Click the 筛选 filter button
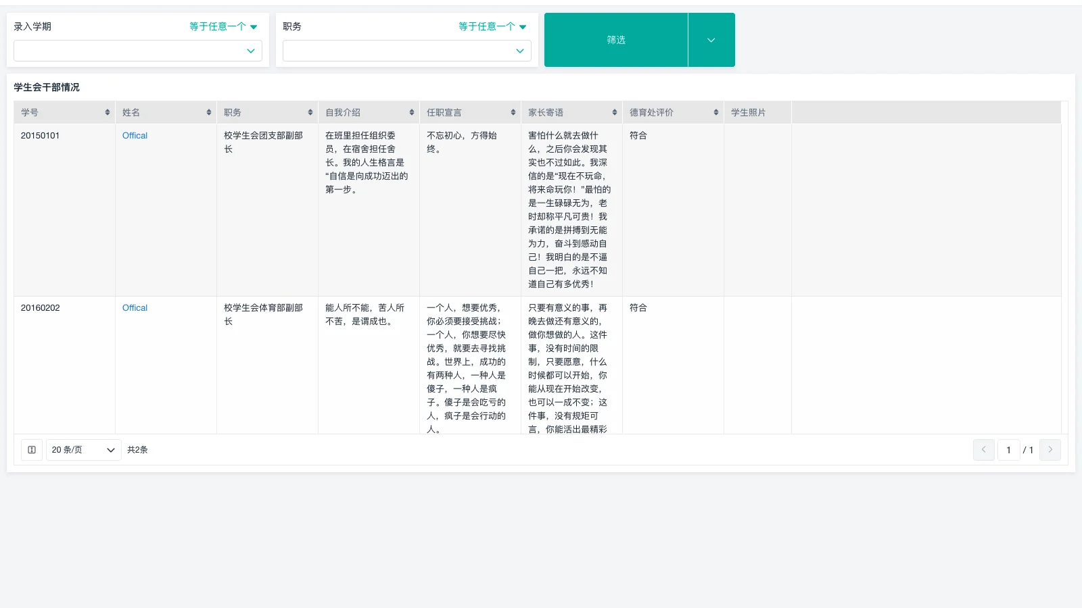The width and height of the screenshot is (1082, 608). pyautogui.click(x=616, y=39)
